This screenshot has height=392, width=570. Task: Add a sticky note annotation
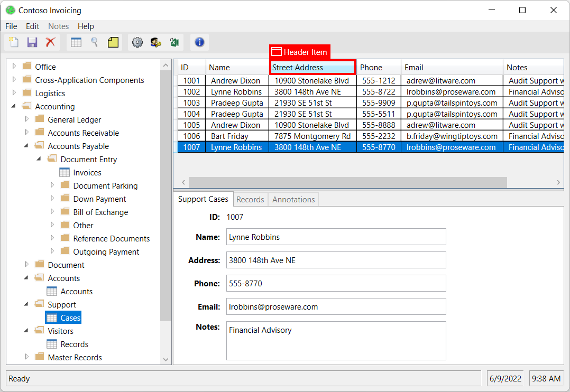tap(112, 42)
